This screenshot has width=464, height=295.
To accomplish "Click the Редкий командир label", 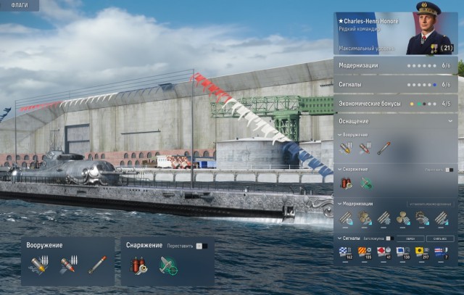I will [x=360, y=29].
